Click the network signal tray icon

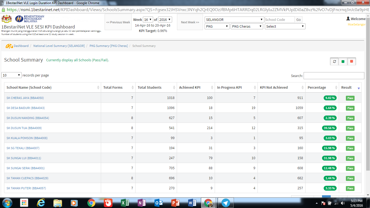click(336, 203)
